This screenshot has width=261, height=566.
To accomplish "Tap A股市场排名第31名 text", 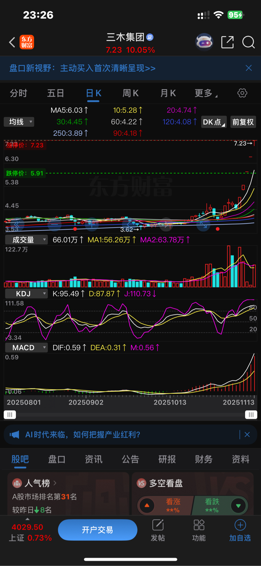I will (x=45, y=497).
